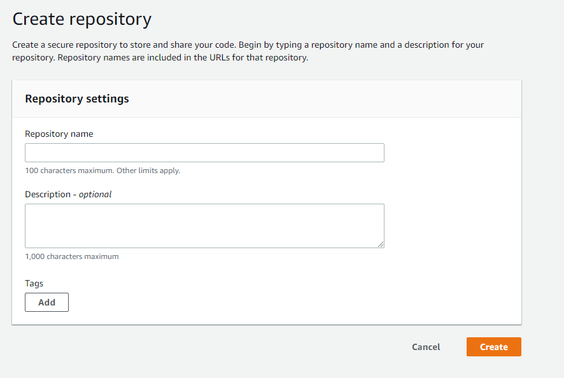
Task: Click the Tags section label
Action: 34,283
